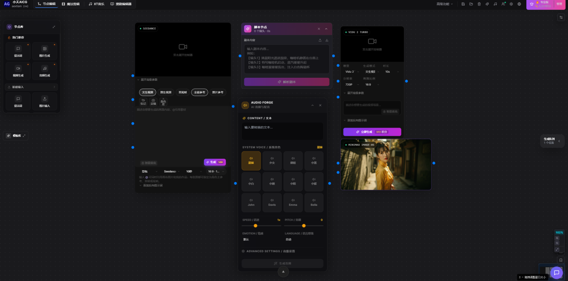
Task: Click the 解析剧本 parse script button
Action: (x=287, y=82)
